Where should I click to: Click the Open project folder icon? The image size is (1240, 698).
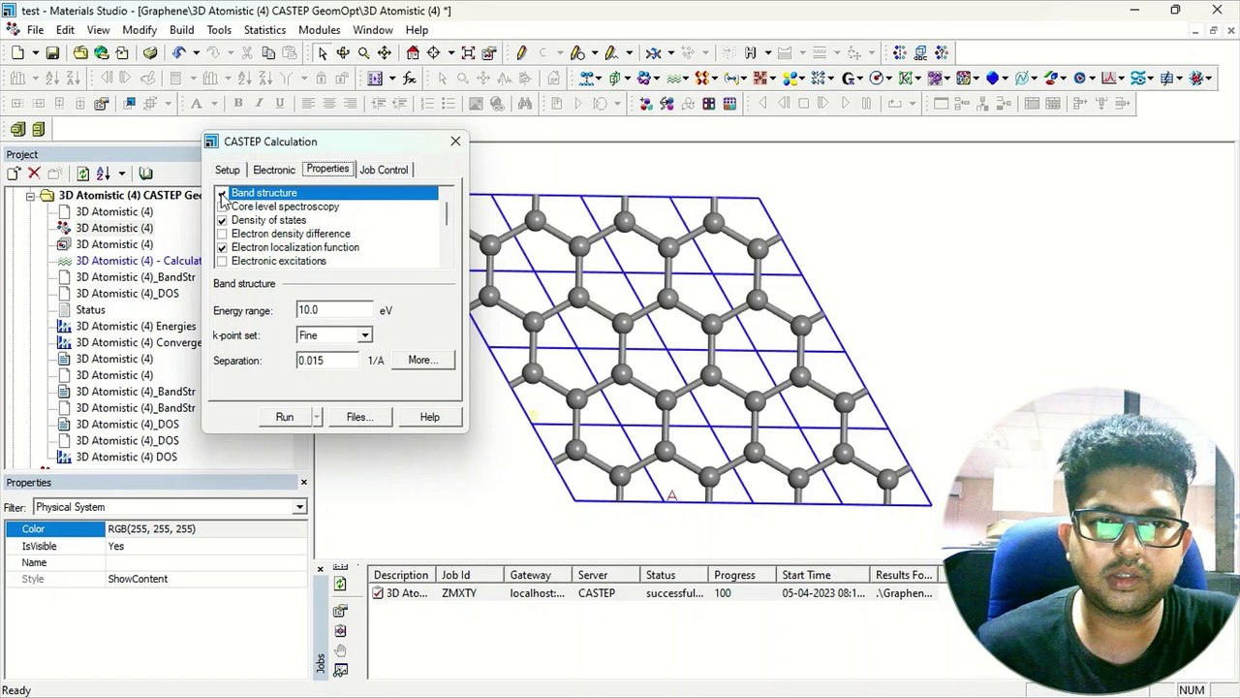pos(80,53)
